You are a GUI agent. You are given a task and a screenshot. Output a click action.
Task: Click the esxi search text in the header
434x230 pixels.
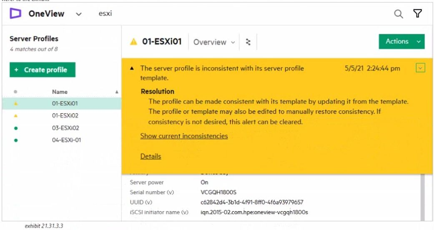point(105,14)
